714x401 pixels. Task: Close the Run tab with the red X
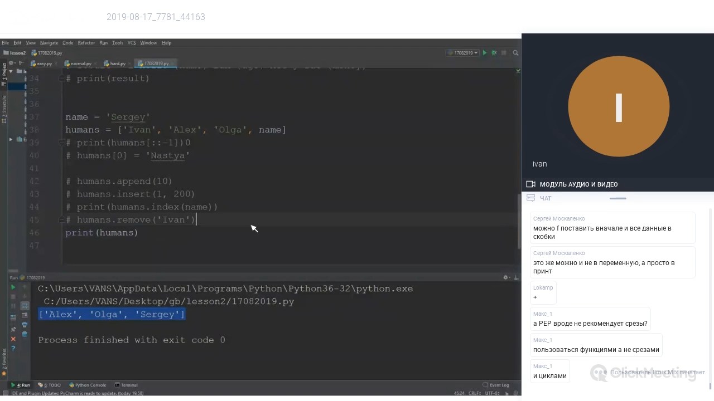click(x=13, y=339)
